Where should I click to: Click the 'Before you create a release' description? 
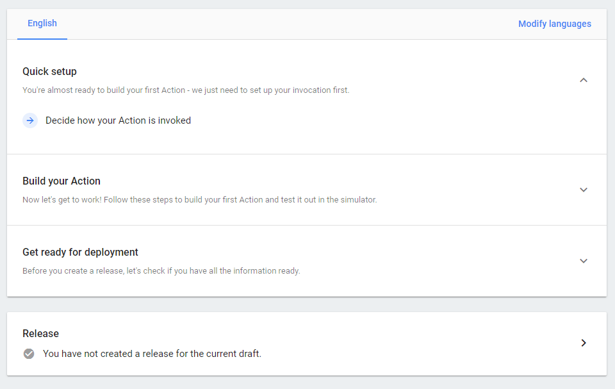click(161, 271)
